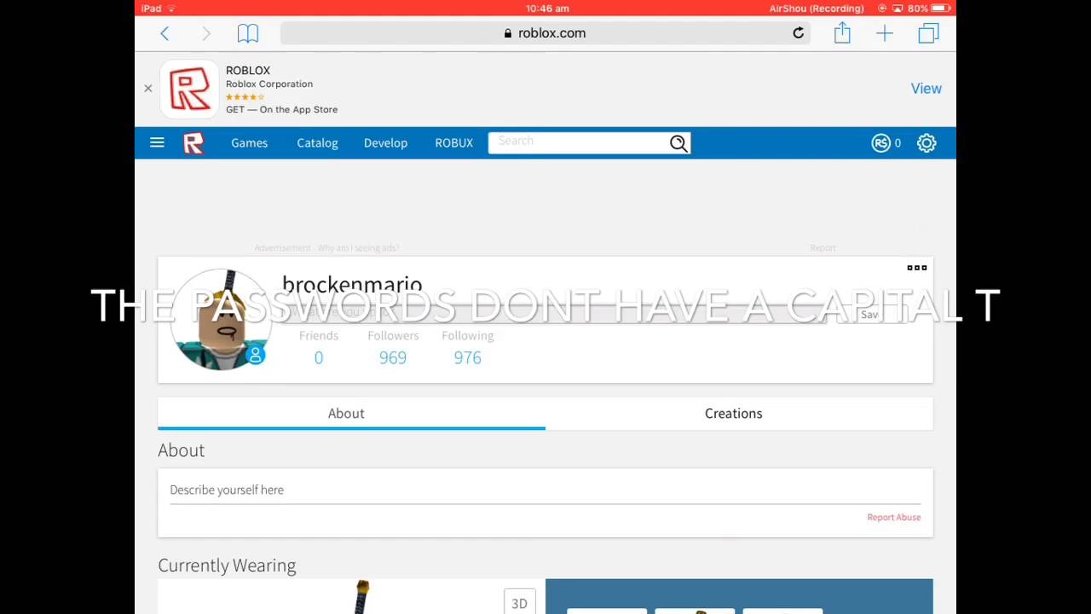Toggle the 3D avatar view
1091x614 pixels.
[x=519, y=603]
